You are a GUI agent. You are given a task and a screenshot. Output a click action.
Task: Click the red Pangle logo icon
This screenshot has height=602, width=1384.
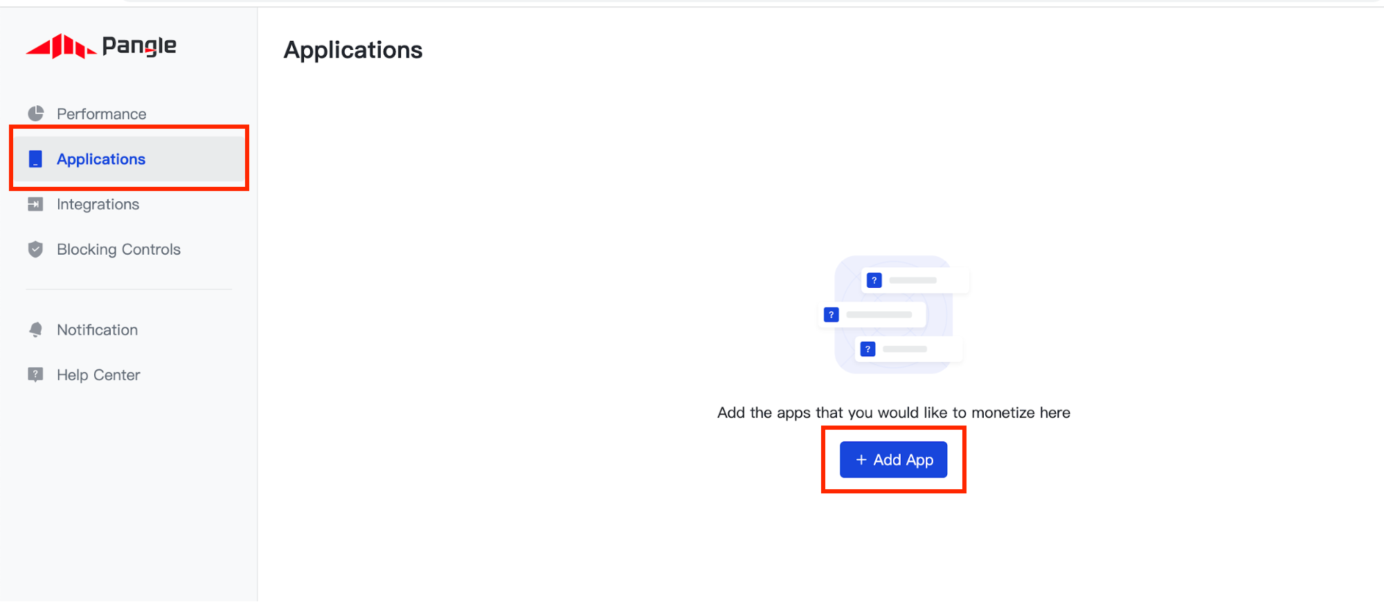click(x=61, y=46)
